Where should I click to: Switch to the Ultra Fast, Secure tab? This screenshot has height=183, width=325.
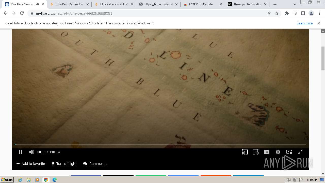(x=70, y=4)
